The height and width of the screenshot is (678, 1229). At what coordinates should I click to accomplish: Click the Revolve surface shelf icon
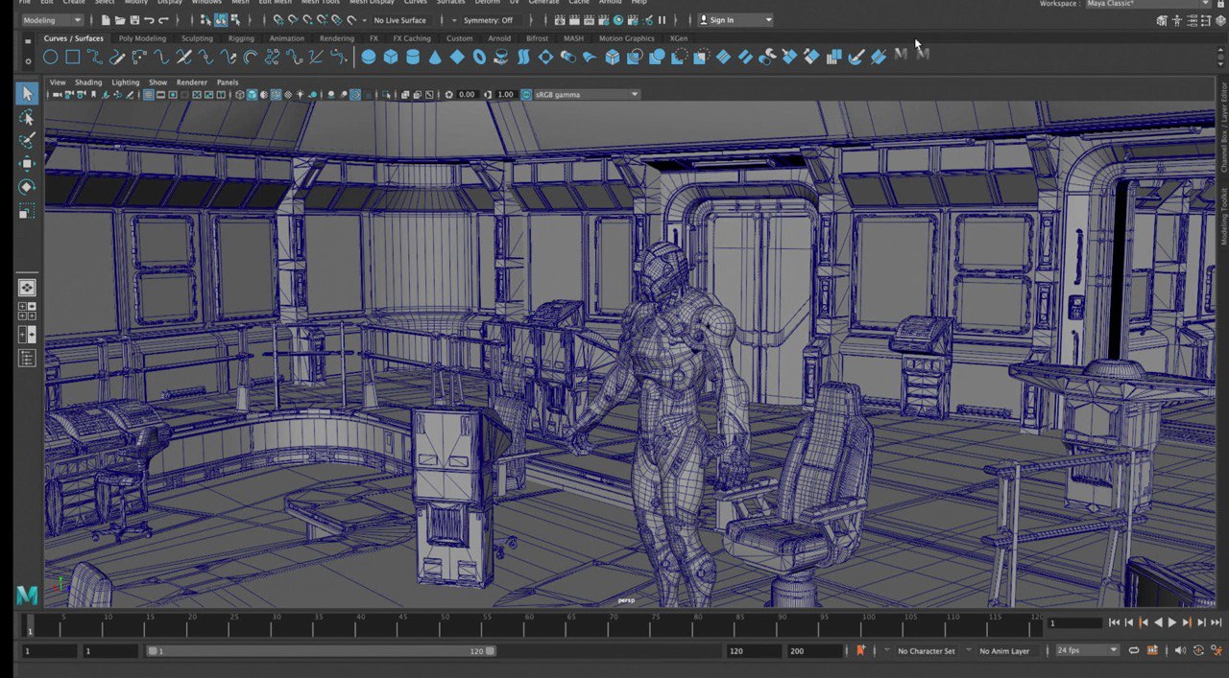click(x=501, y=58)
